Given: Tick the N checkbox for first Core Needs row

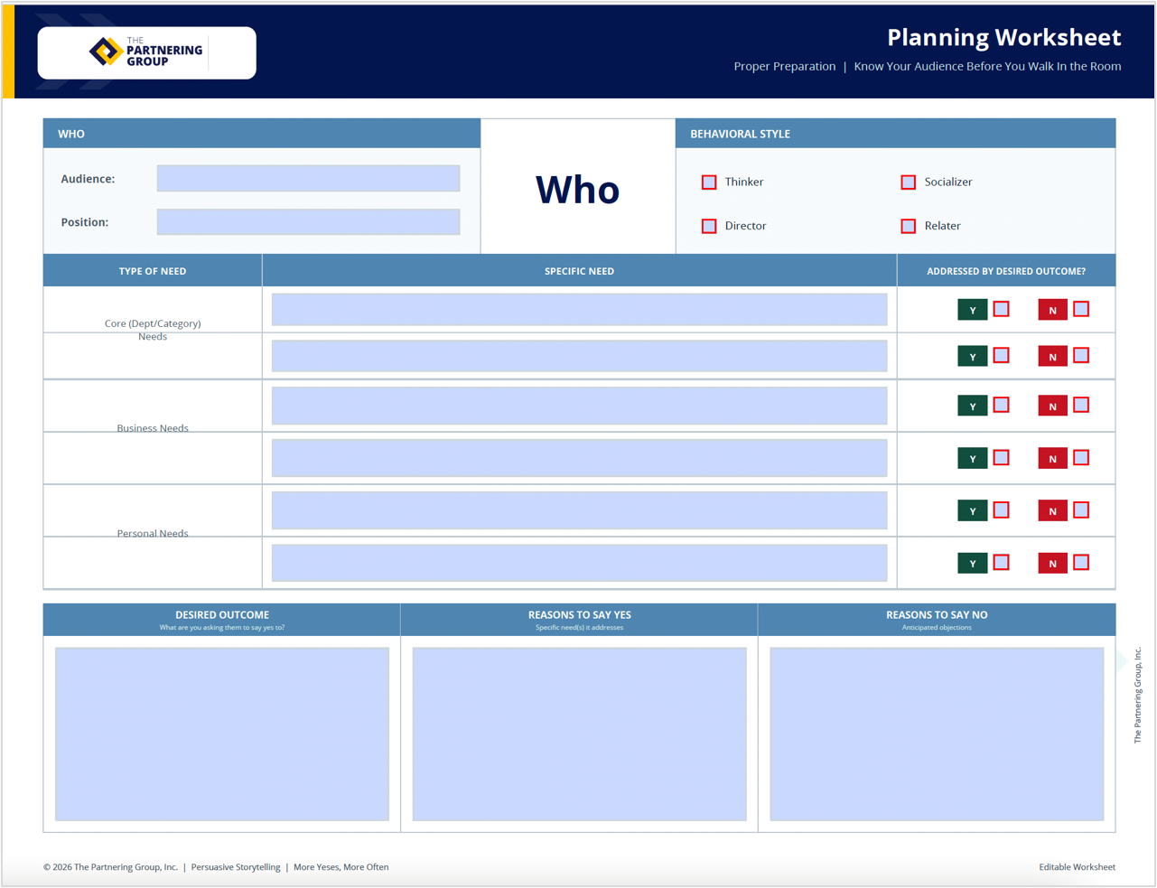Looking at the screenshot, I should coord(1081,309).
